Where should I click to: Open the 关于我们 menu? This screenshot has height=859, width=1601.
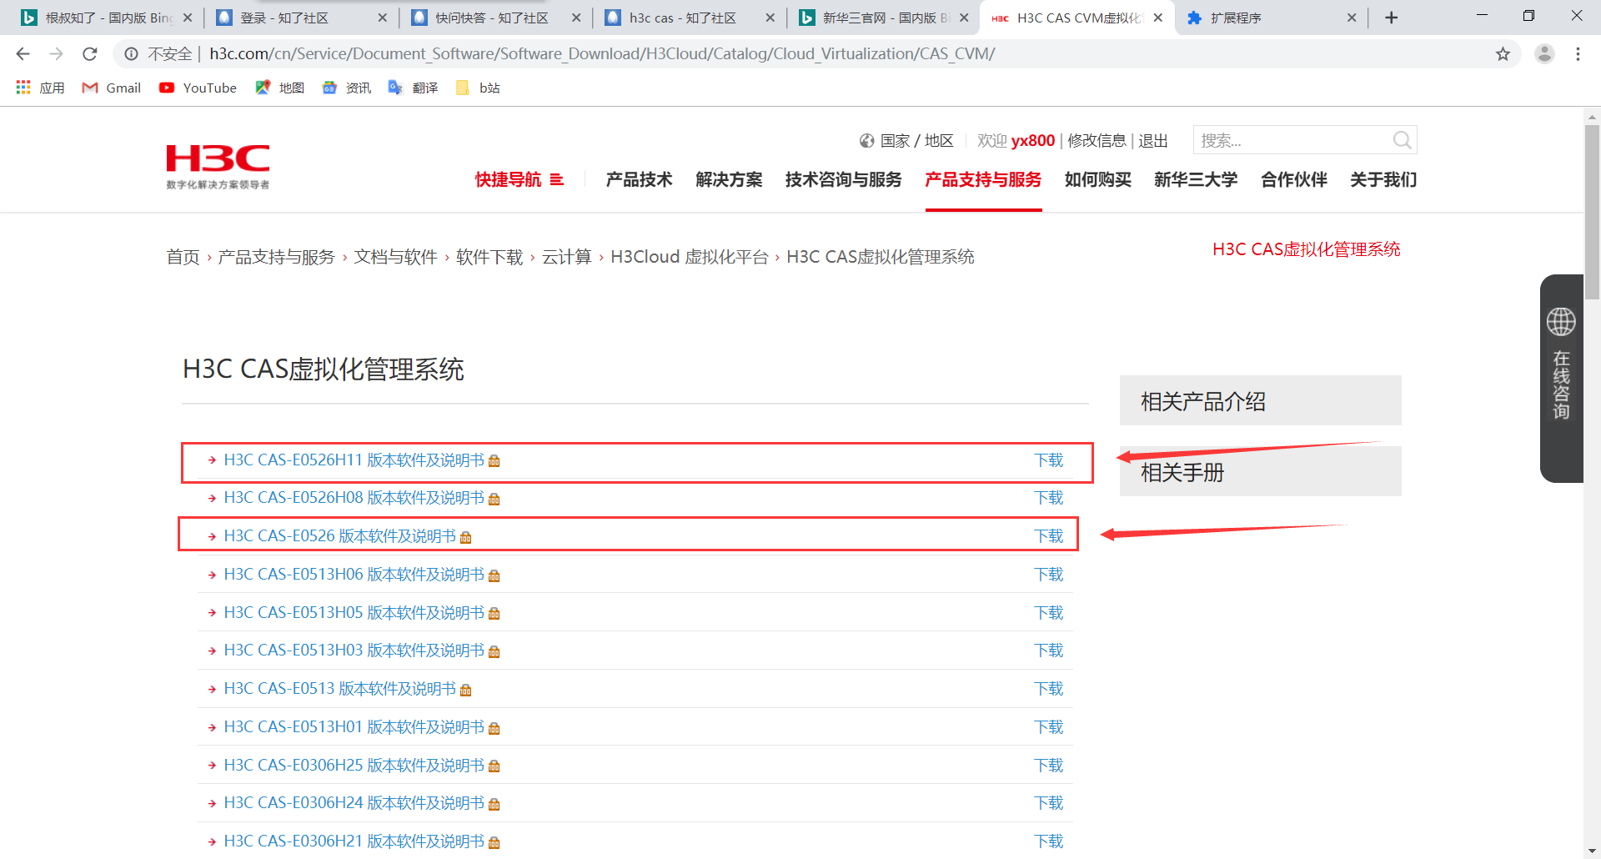click(1383, 179)
